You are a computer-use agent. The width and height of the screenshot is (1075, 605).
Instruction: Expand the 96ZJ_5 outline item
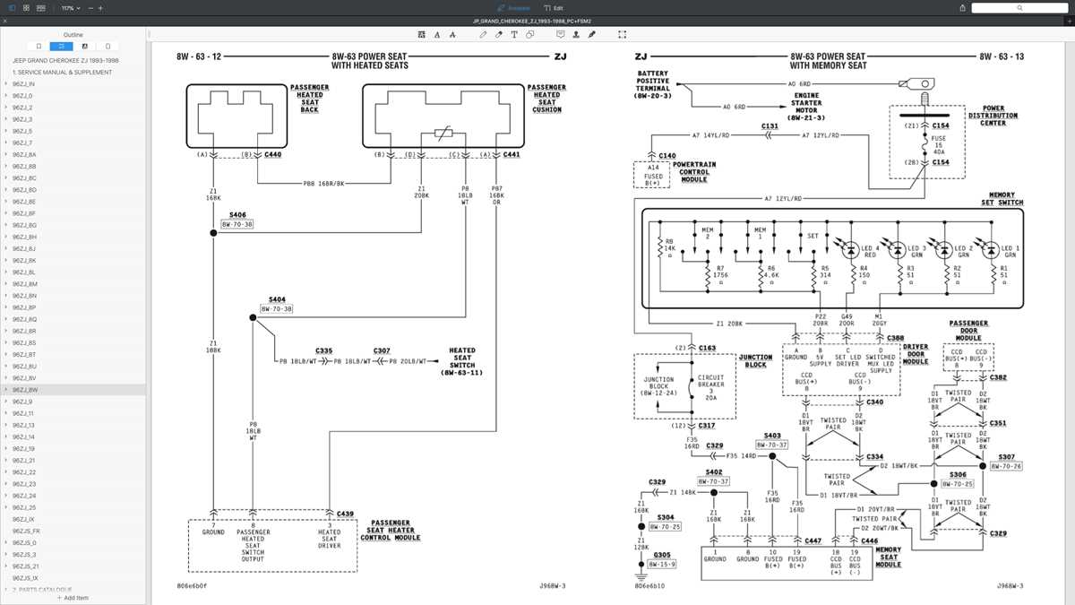[x=5, y=131]
